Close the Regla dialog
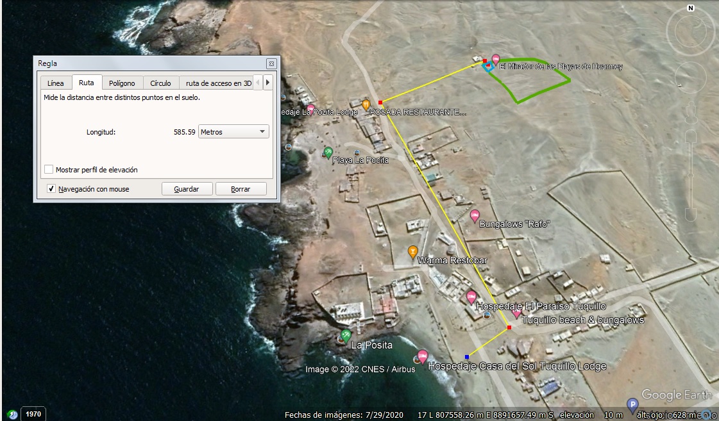Viewport: 719px width, 421px height. tap(271, 63)
